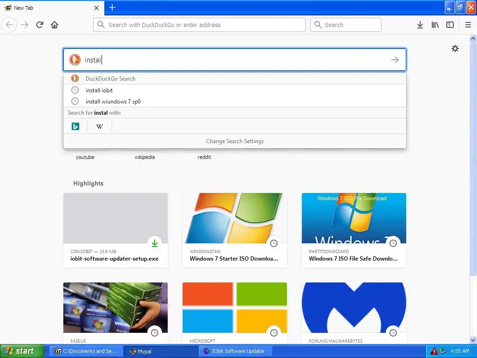Click the DuckDuckGo logo in search box
Screen dimensions: 477x358
pyautogui.click(x=75, y=60)
